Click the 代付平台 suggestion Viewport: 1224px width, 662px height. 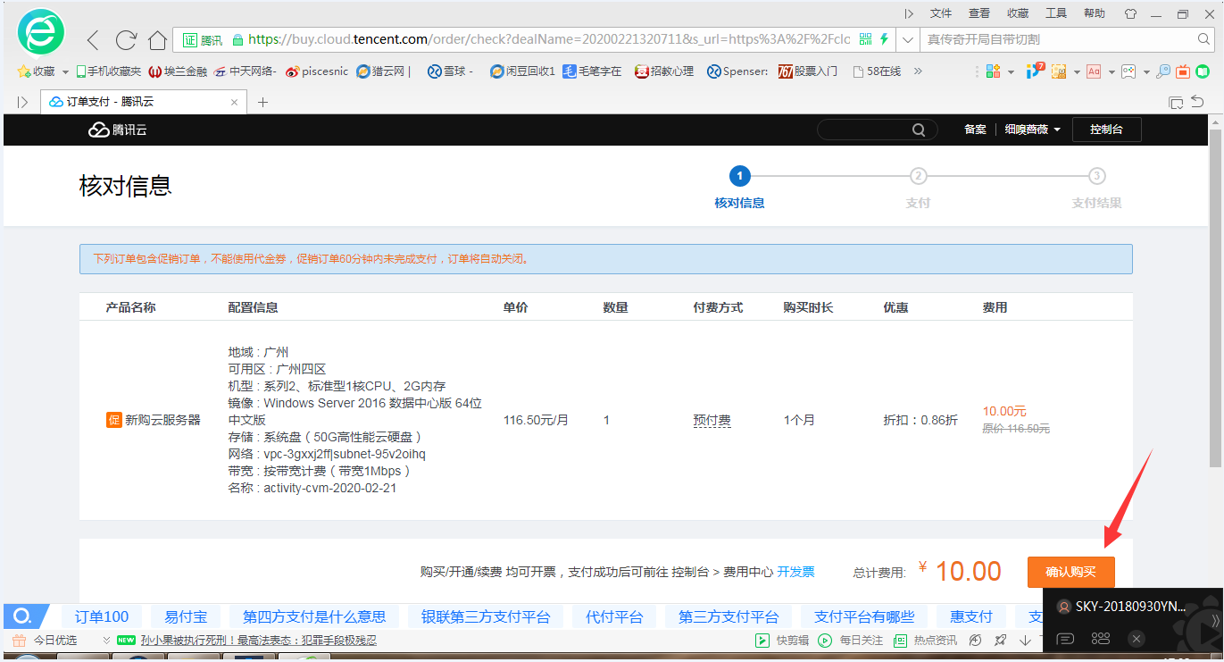tap(614, 616)
